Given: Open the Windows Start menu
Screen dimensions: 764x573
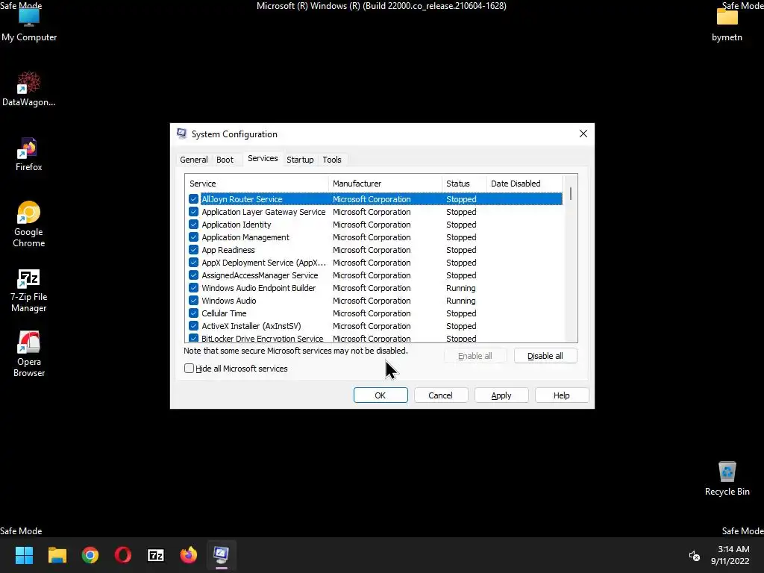Looking at the screenshot, I should pyautogui.click(x=24, y=555).
